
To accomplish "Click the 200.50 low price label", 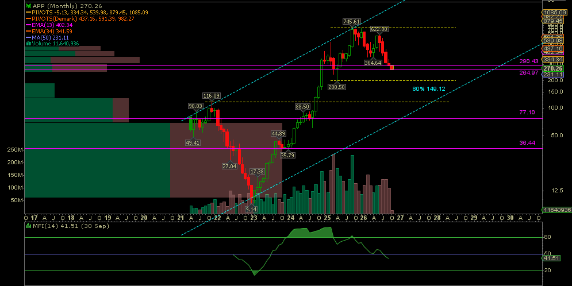I will (x=337, y=87).
